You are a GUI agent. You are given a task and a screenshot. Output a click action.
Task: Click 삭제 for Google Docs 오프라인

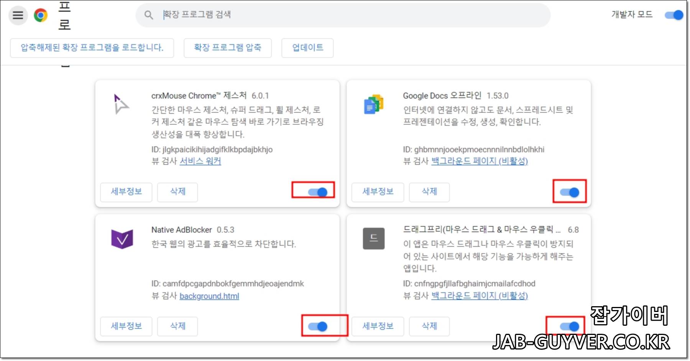(x=429, y=192)
